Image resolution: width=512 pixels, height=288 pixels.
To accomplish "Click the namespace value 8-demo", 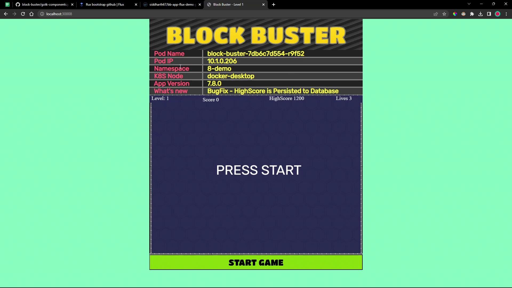I will click(219, 69).
